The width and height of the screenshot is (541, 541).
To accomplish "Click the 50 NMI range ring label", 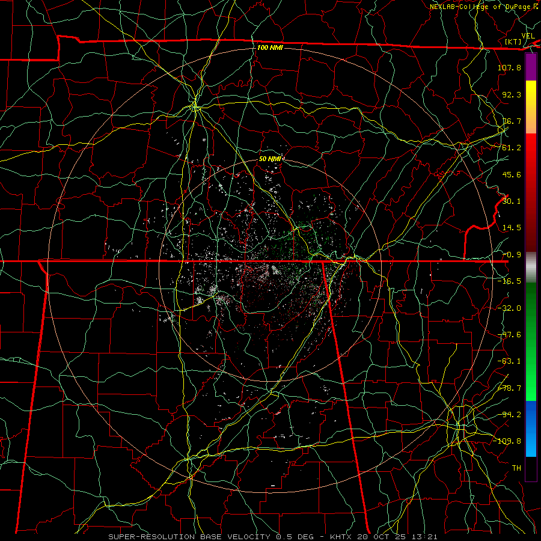I will (270, 159).
